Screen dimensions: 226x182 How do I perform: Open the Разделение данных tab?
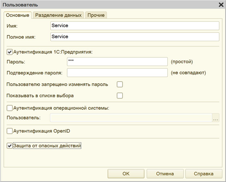coord(58,15)
